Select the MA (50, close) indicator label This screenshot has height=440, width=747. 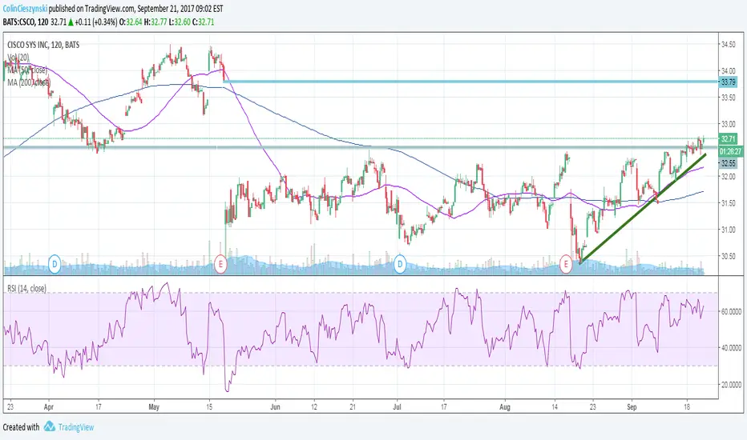tap(27, 70)
